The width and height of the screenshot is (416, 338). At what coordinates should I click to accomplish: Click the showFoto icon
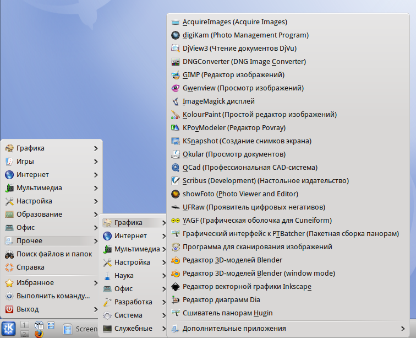tap(176, 194)
